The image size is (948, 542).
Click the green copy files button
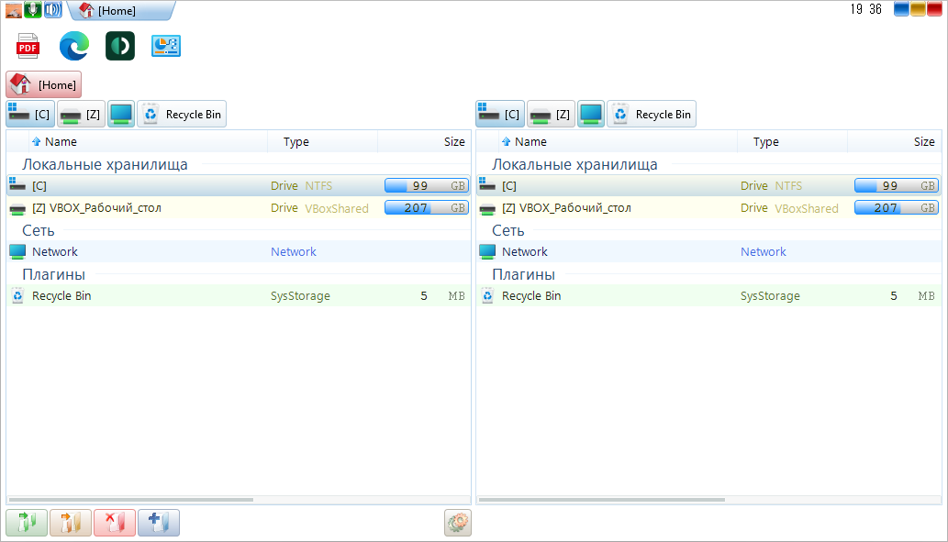[27, 523]
